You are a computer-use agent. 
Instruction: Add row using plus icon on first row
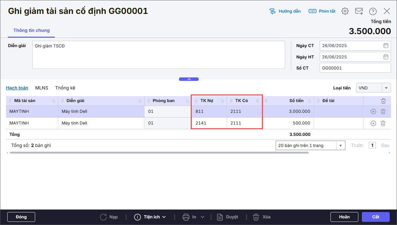click(373, 112)
